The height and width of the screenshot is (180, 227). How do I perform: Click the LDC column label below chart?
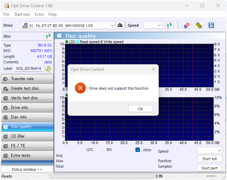click(x=90, y=150)
